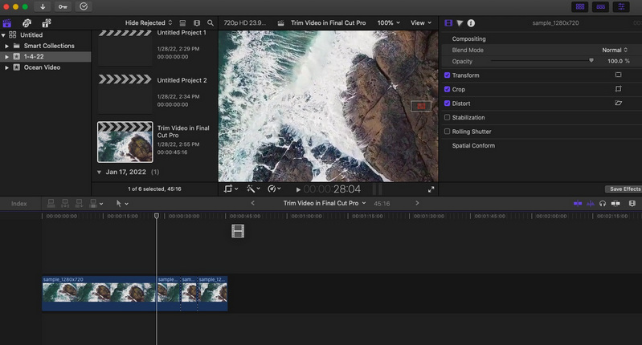Image resolution: width=642 pixels, height=345 pixels.
Task: Select Untitled Project 2 thumbnail
Action: [x=125, y=94]
